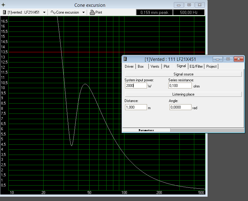Click the 500,00 Hz frequency readout
Image resolution: width=248 pixels, height=201 pixels.
click(x=188, y=12)
